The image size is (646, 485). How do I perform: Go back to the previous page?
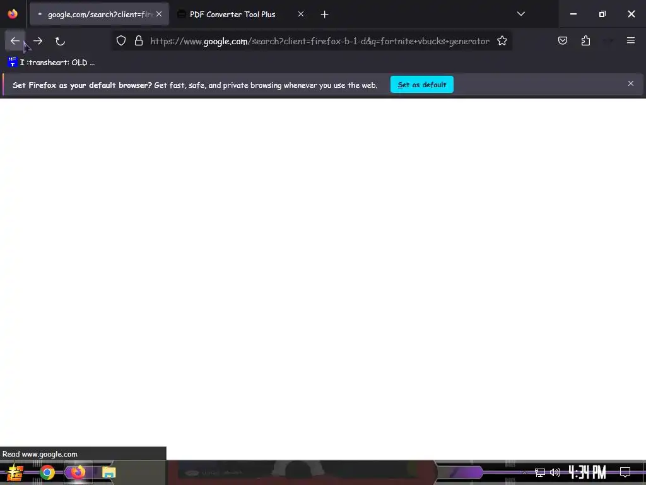click(15, 41)
